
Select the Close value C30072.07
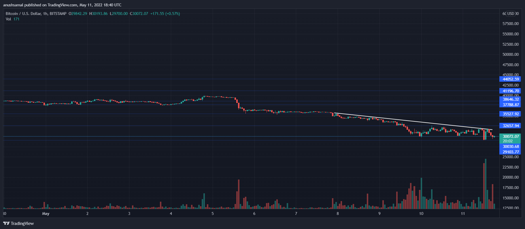click(x=139, y=14)
